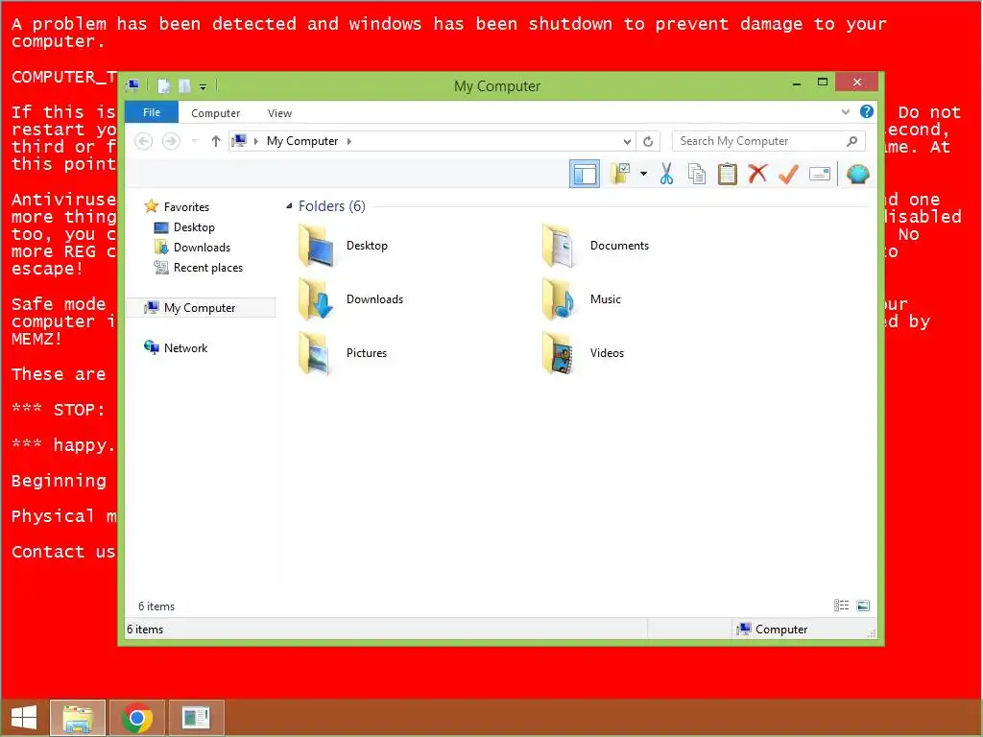Select the Pictures folder icon

pyautogui.click(x=316, y=353)
